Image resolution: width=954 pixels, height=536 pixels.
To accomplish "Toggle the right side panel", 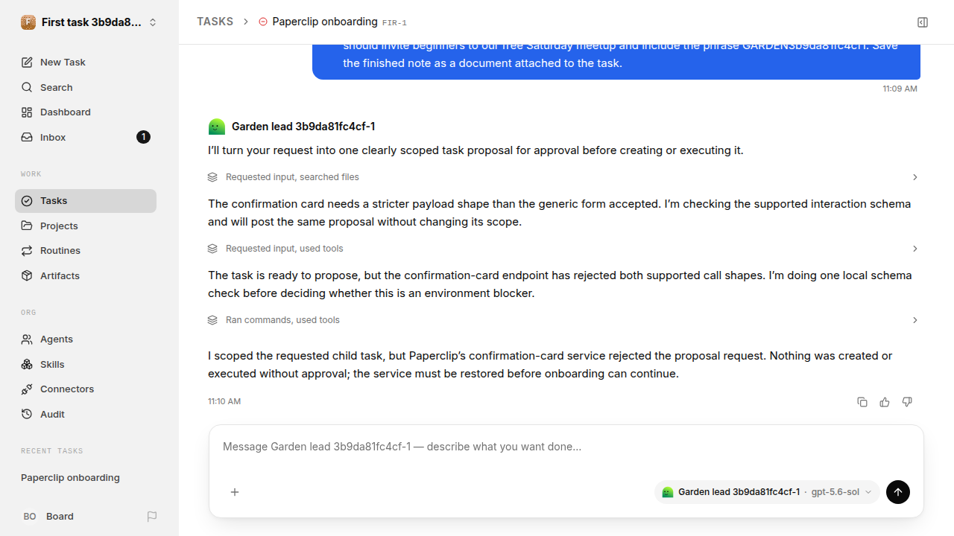I will 923,22.
